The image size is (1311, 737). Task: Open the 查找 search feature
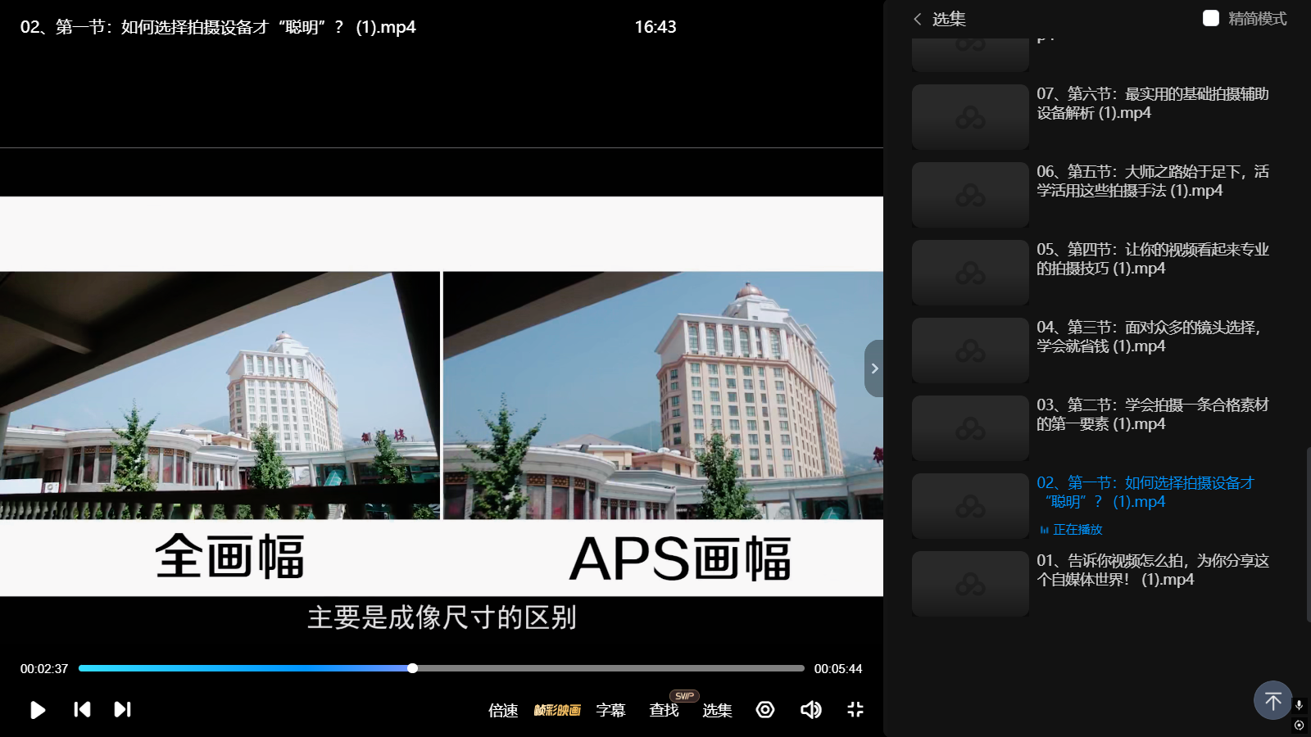(x=664, y=710)
